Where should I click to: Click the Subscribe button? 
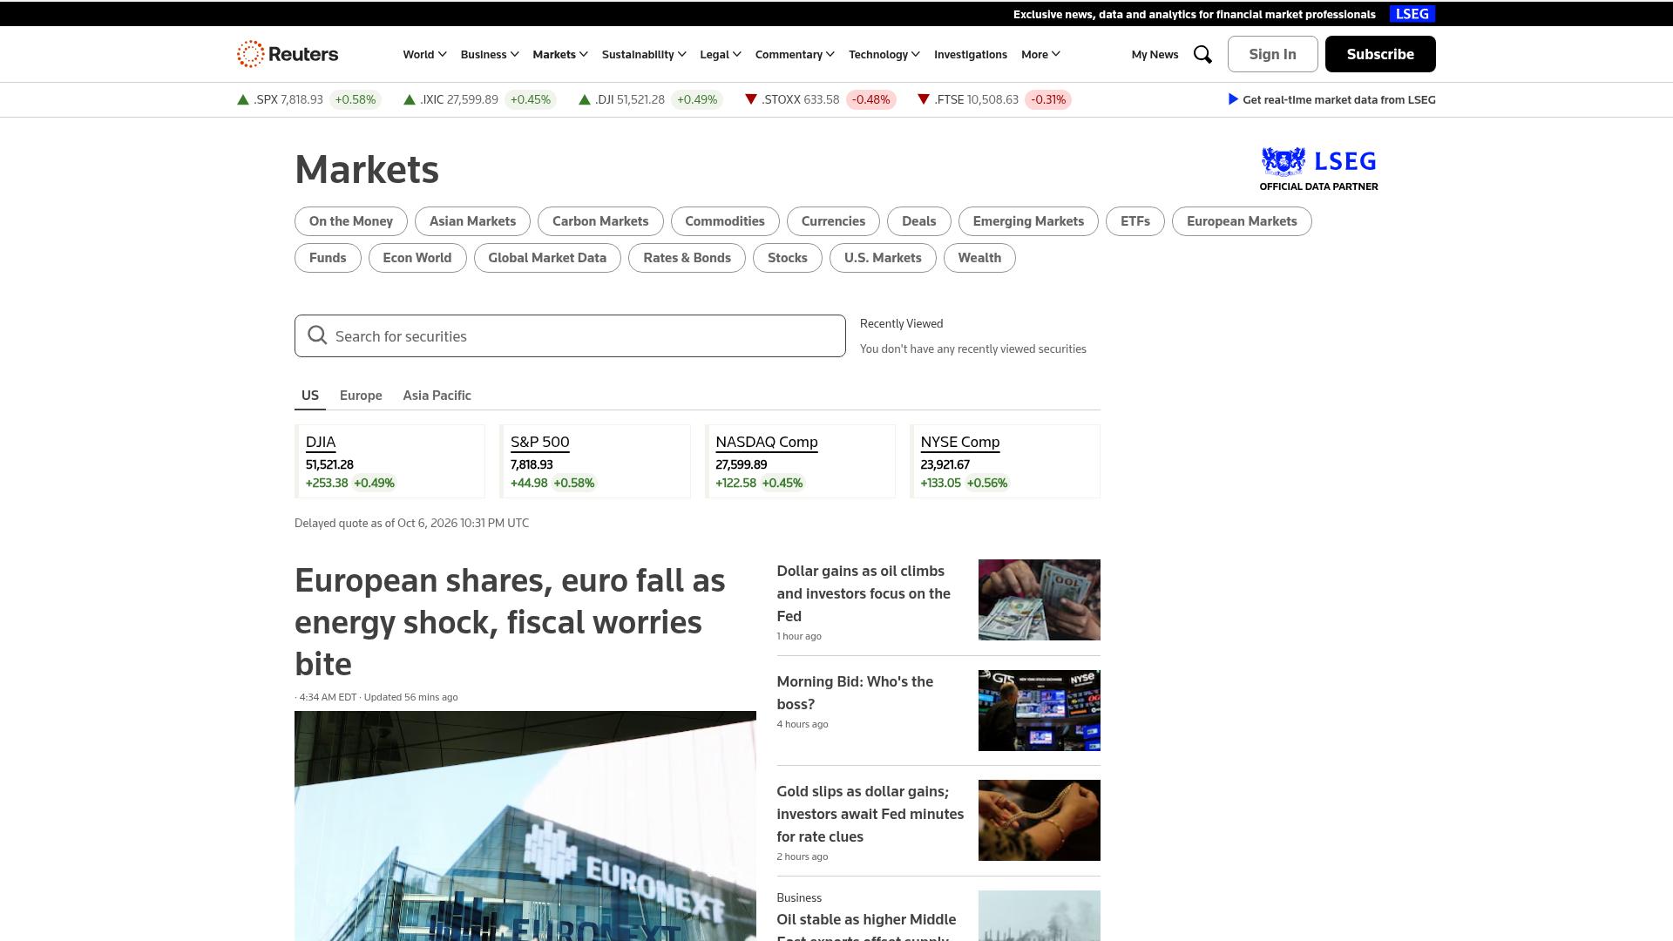[x=1380, y=54]
